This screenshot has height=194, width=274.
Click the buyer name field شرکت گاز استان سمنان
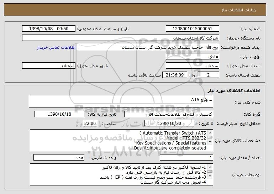point(121,38)
